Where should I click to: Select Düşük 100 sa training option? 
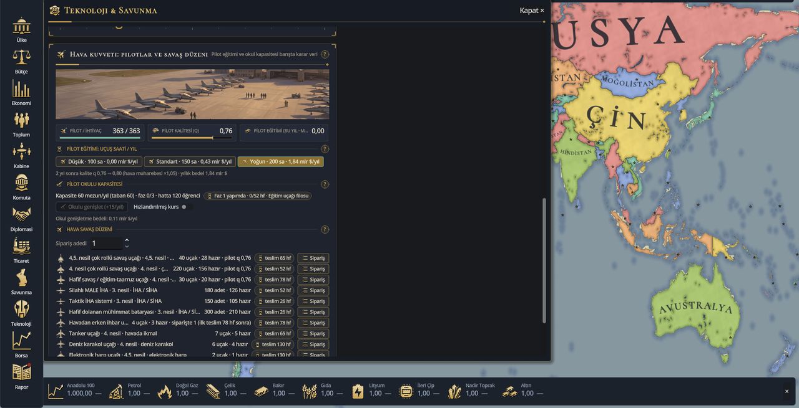[99, 161]
